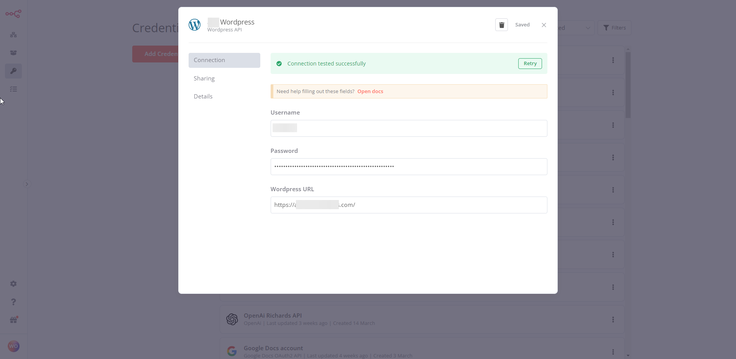Open menu for OpenAi Richards API row

613,320
